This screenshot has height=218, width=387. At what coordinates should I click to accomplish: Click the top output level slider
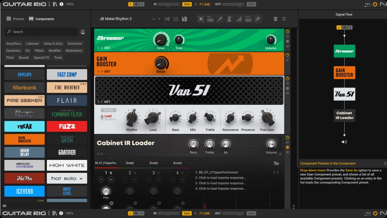coord(233,4)
